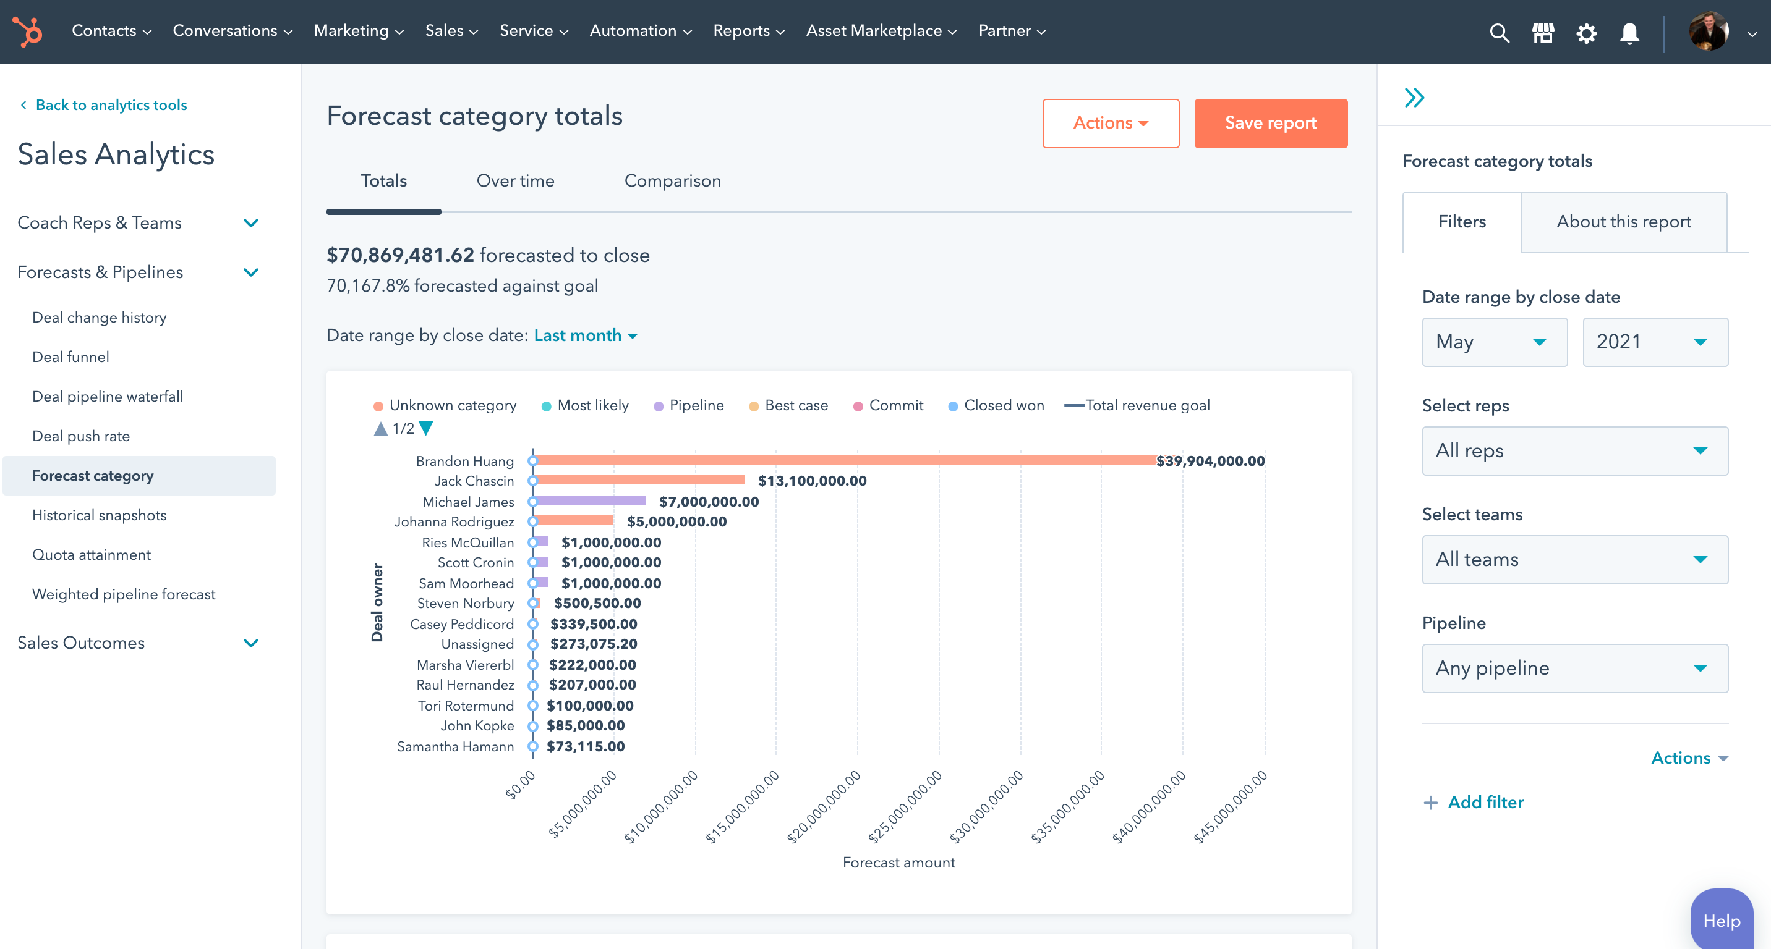Open the search tool
Viewport: 1771px width, 949px height.
click(x=1500, y=33)
